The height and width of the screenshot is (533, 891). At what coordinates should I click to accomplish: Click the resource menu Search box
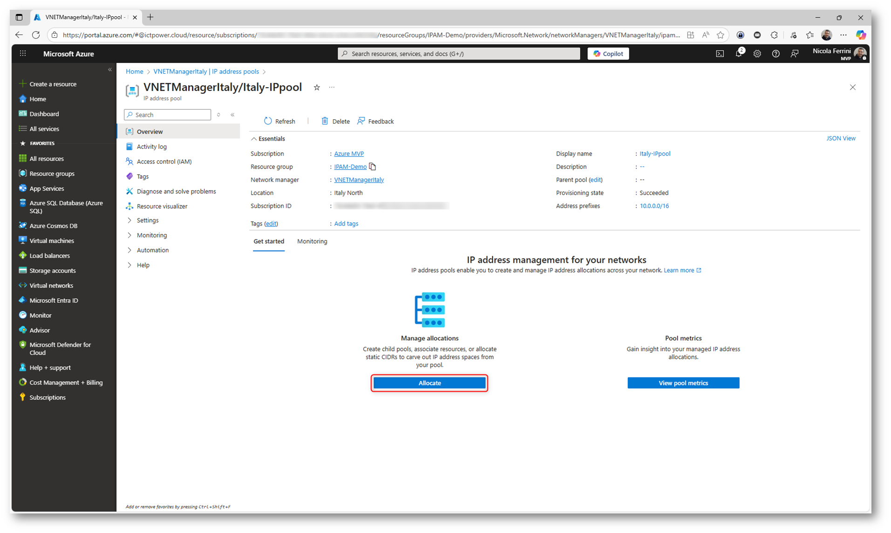point(168,115)
